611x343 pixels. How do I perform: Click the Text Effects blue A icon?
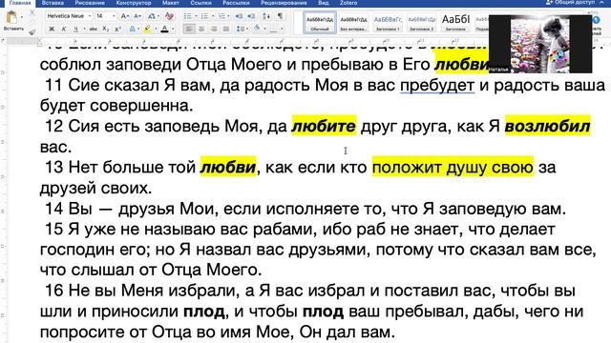(x=133, y=30)
